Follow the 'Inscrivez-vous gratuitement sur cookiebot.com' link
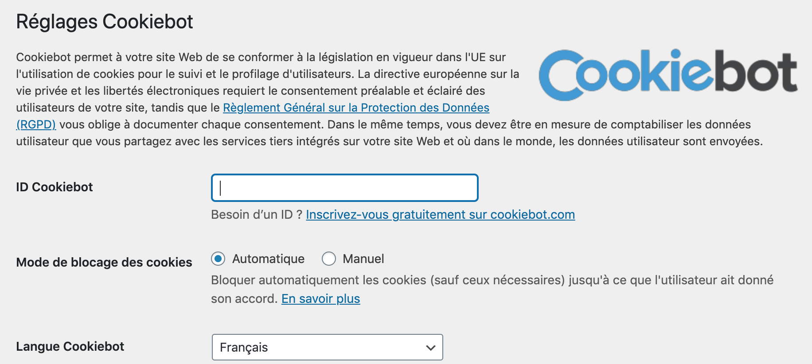The image size is (812, 364). (x=440, y=214)
